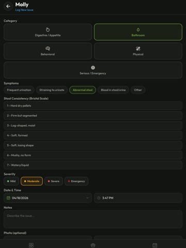Click the brain icon of Behavioral
Viewport: 186px width, 248px height.
(x=48, y=49)
